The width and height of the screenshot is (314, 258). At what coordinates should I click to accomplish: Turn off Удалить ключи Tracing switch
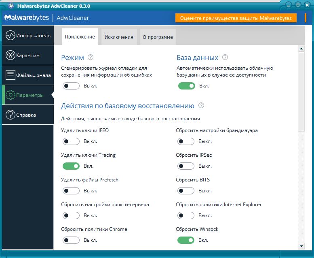[x=71, y=166]
